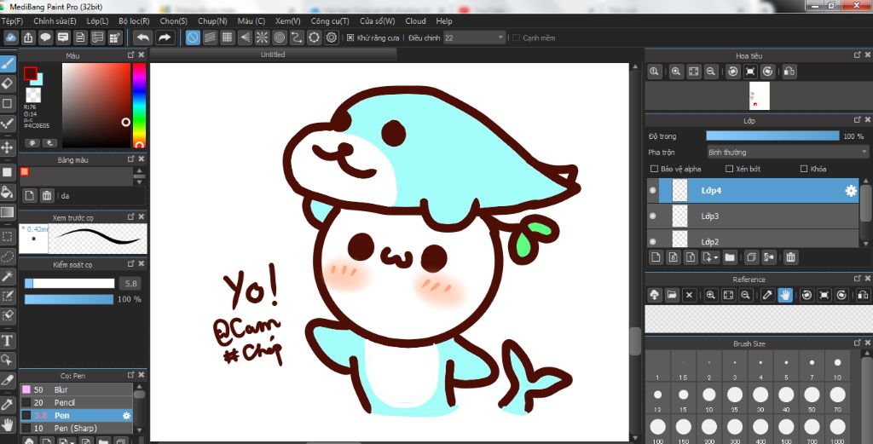This screenshot has height=444, width=873.
Task: Hide layer Lớp3 visibility dot
Action: pyautogui.click(x=652, y=216)
